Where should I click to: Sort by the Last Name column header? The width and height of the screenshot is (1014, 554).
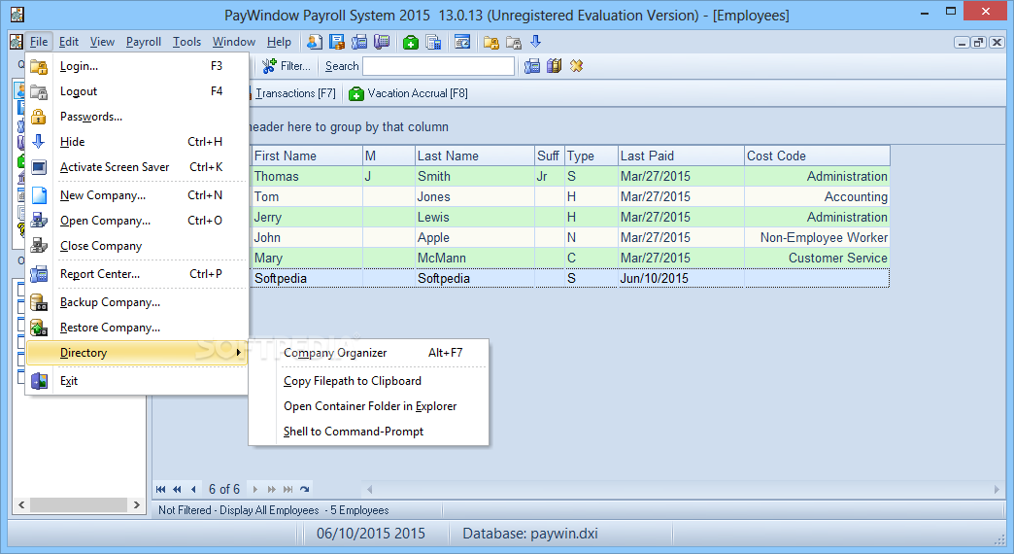474,156
